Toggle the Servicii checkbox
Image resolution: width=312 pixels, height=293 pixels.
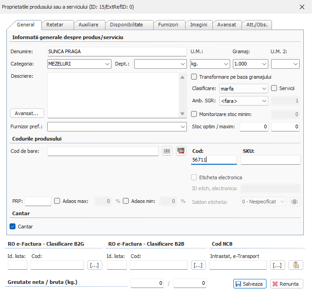[x=274, y=88]
